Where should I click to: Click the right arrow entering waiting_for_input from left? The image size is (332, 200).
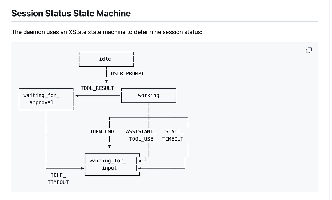(x=82, y=168)
